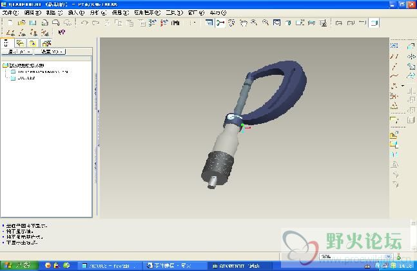Expand the datum point tool flyout arrow
Viewport: 417px width, 271px height.
point(403,86)
